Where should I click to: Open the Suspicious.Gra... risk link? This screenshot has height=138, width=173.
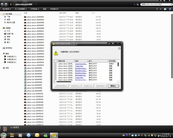coord(81,64)
